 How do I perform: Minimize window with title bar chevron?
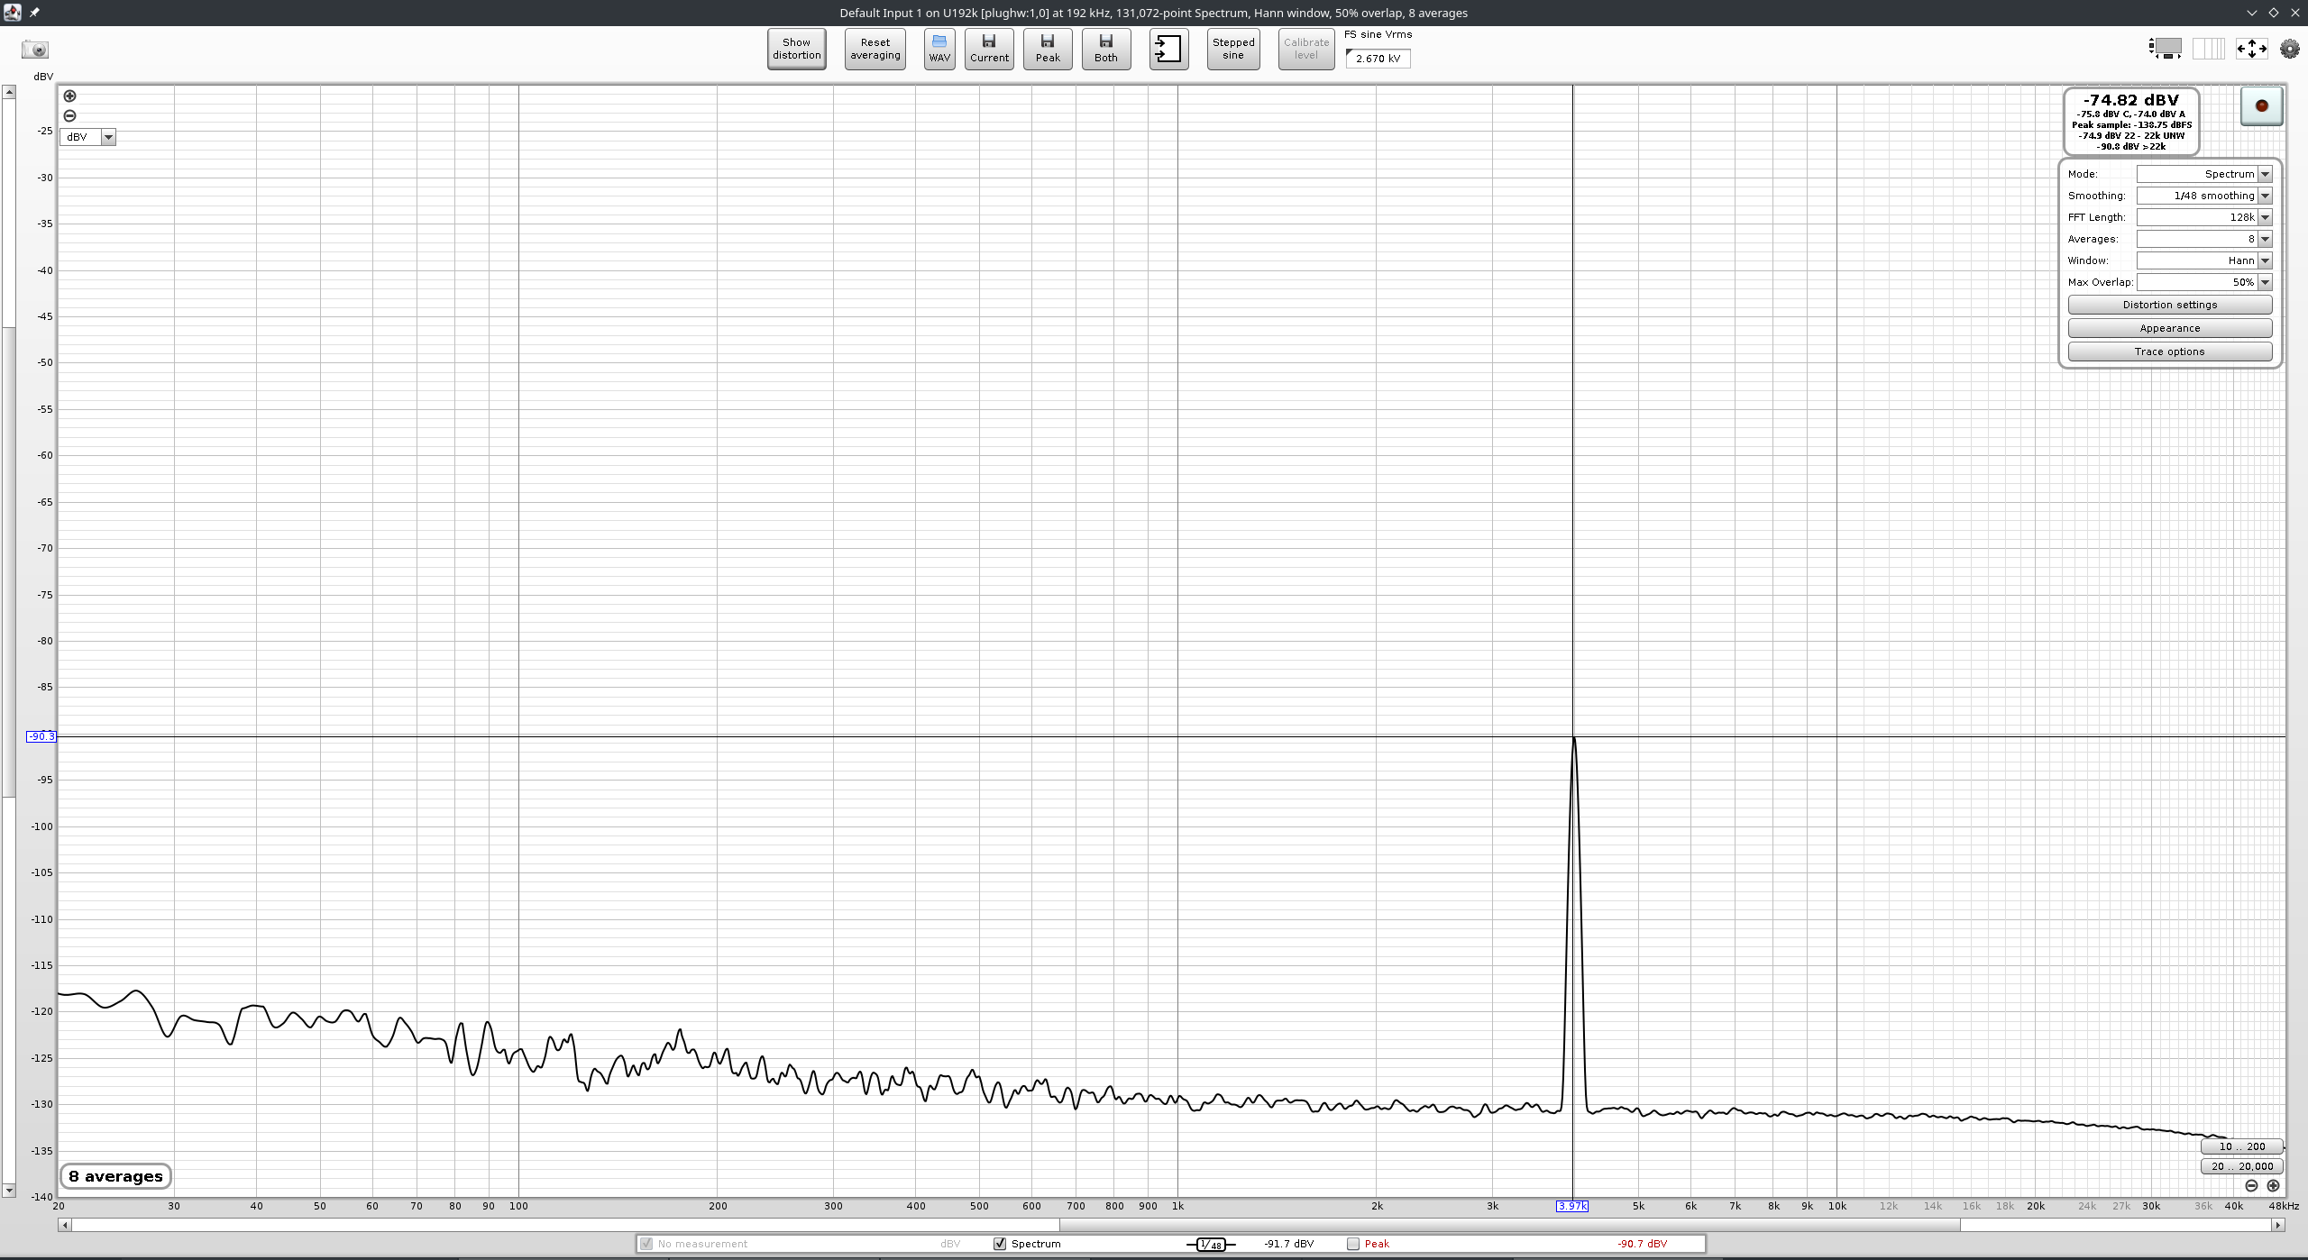click(x=2251, y=13)
